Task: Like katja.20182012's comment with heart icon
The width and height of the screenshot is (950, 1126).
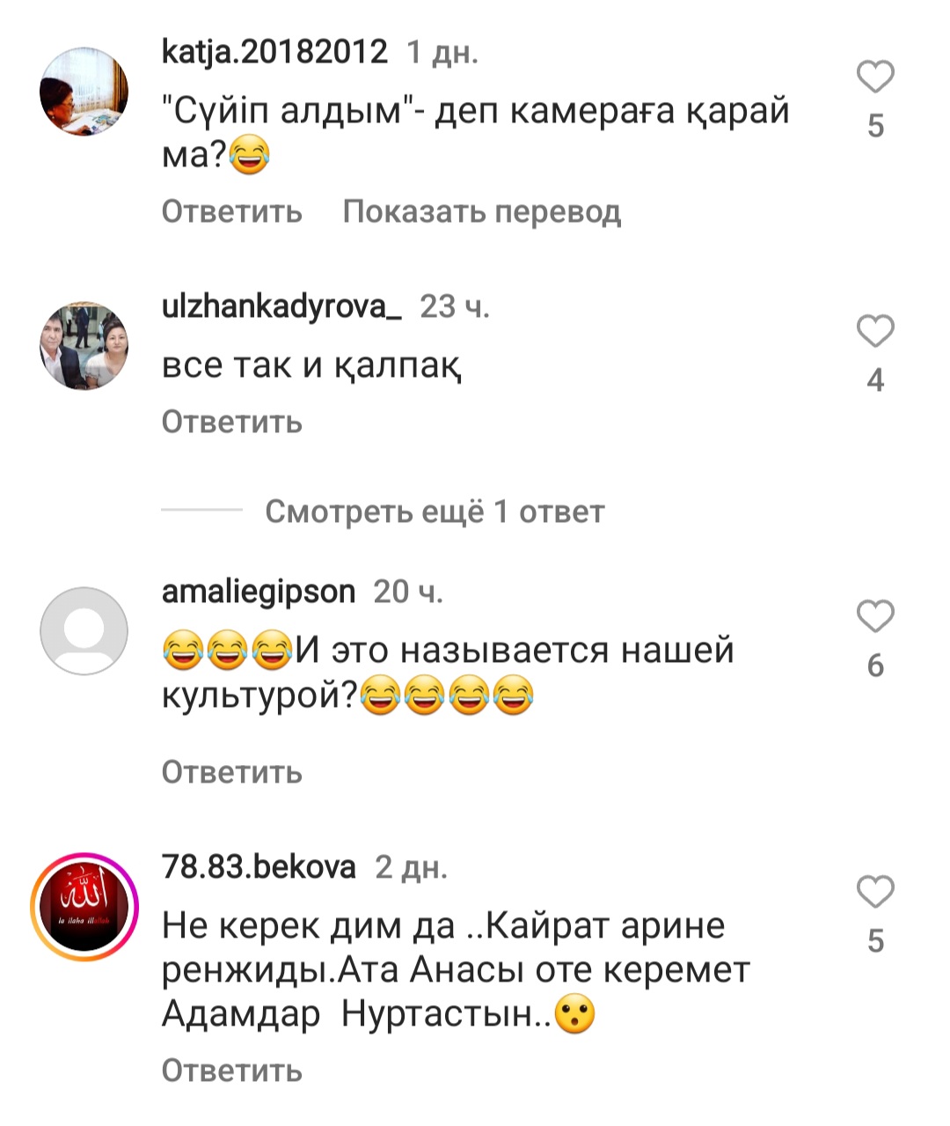Action: point(875,77)
